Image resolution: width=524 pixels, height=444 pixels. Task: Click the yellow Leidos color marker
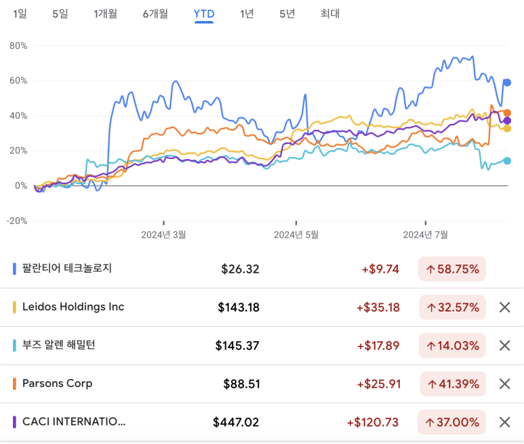coord(14,307)
